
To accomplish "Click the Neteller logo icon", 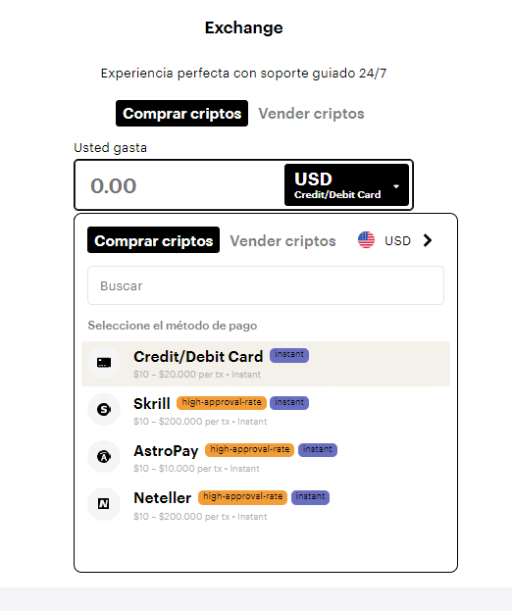I will click(x=104, y=504).
